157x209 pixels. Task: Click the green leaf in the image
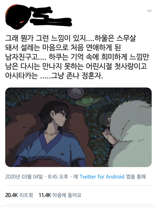[x=87, y=100]
